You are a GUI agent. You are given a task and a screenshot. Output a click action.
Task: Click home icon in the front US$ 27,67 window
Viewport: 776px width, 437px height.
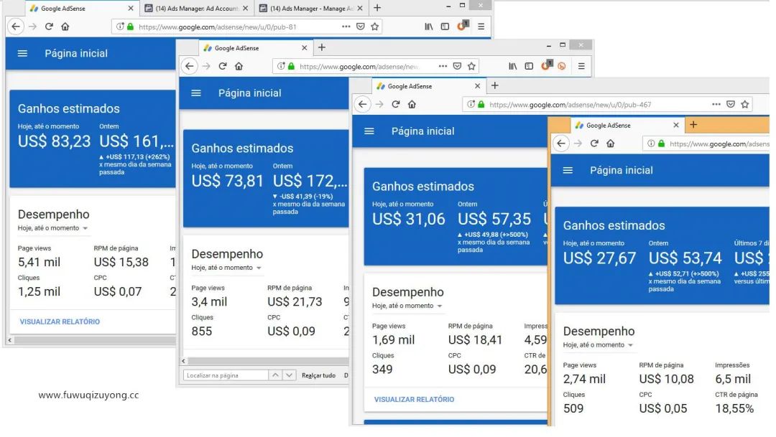pos(611,144)
